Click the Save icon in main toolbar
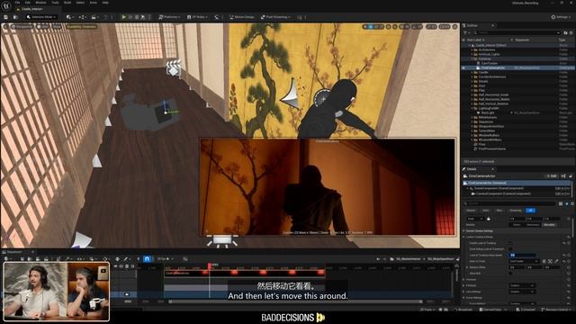Viewport: 576px width, 324px height. coord(6,17)
